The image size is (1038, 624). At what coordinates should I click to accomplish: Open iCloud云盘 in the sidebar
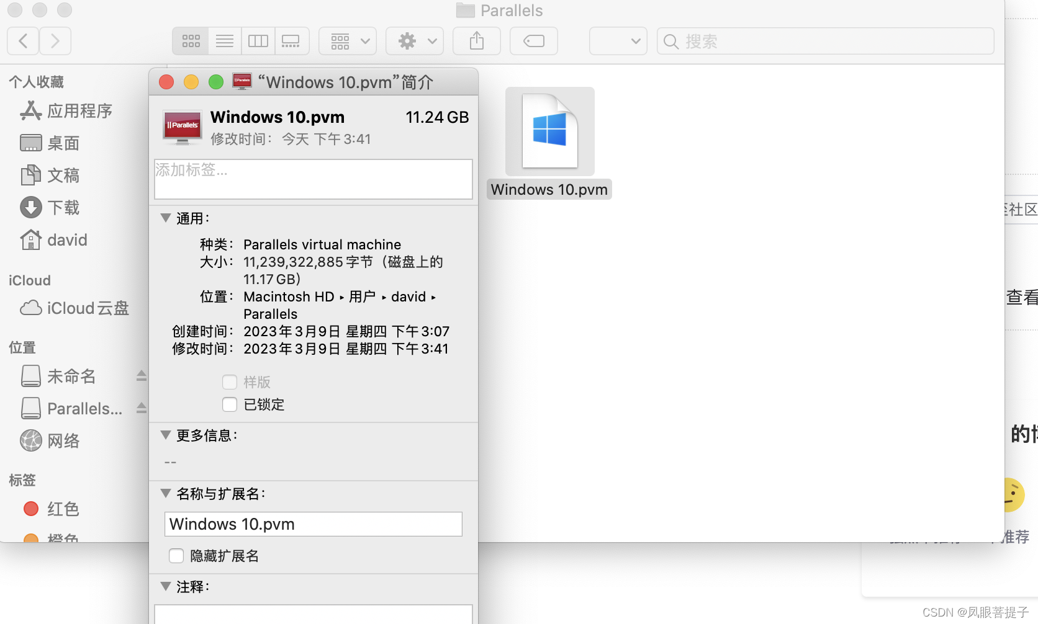coord(74,308)
